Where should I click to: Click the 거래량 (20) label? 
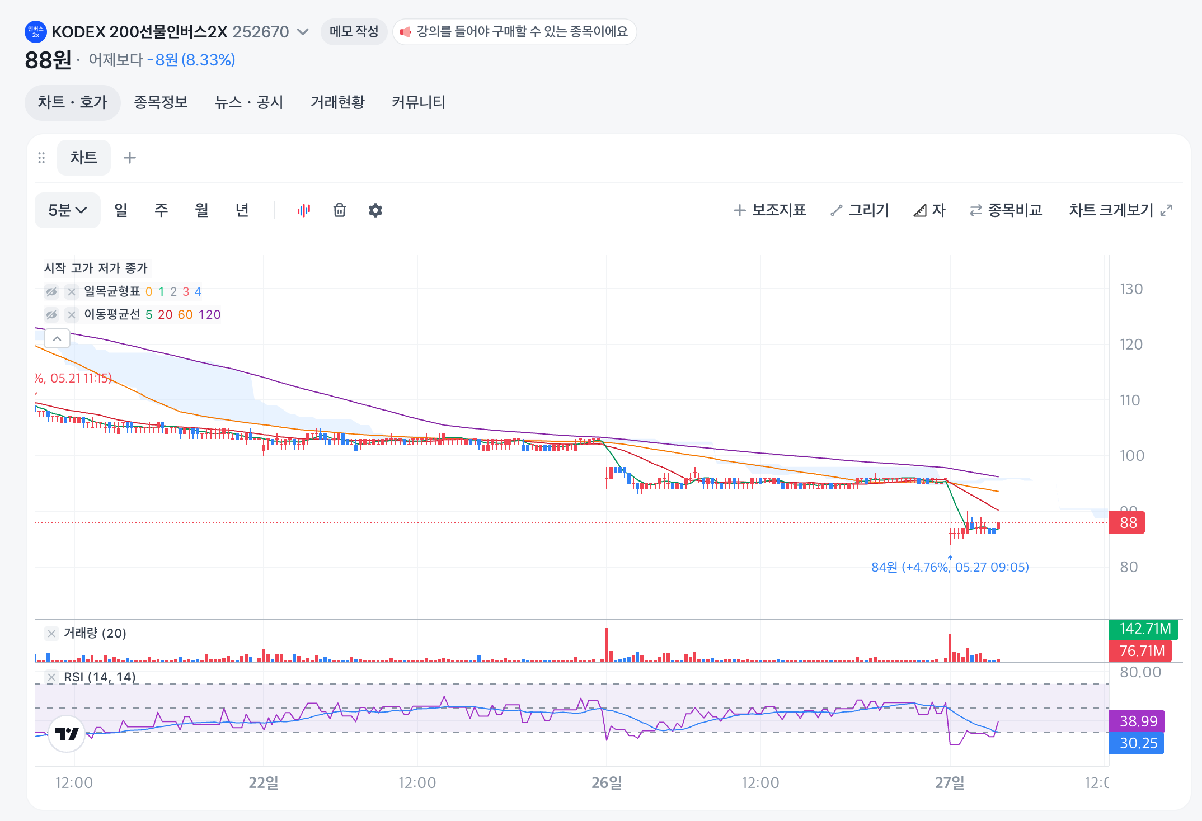(x=95, y=633)
